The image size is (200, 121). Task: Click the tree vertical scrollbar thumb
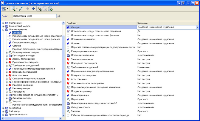pos(63,75)
